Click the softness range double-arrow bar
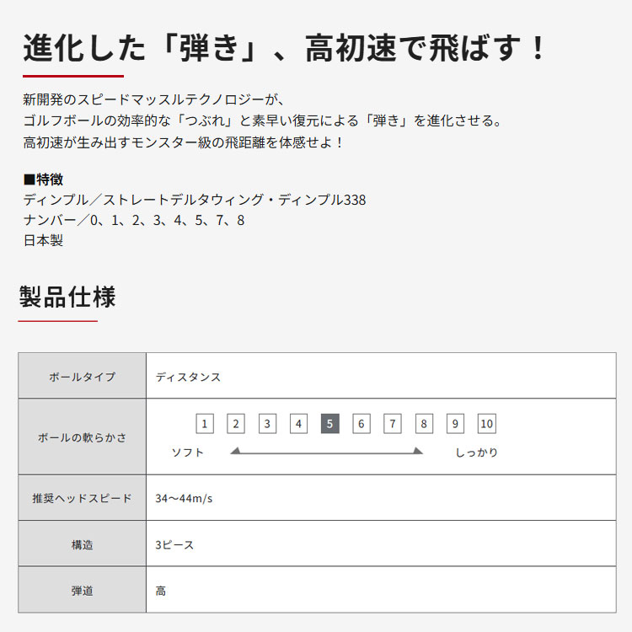 pos(326,453)
